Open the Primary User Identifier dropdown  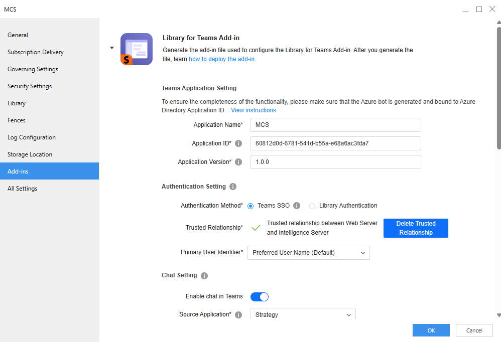[x=308, y=253]
